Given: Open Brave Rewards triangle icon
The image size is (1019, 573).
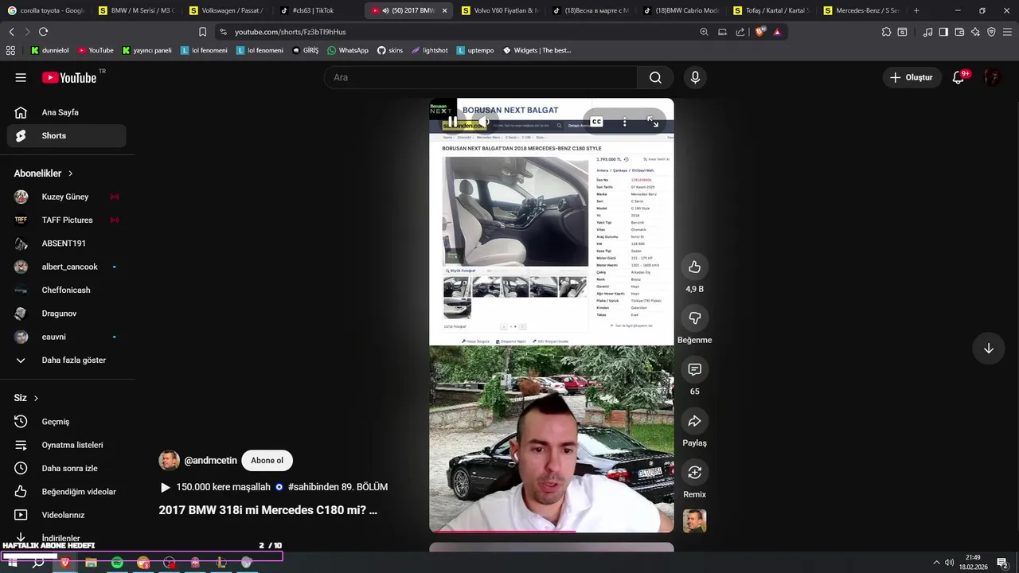Looking at the screenshot, I should click(x=777, y=32).
